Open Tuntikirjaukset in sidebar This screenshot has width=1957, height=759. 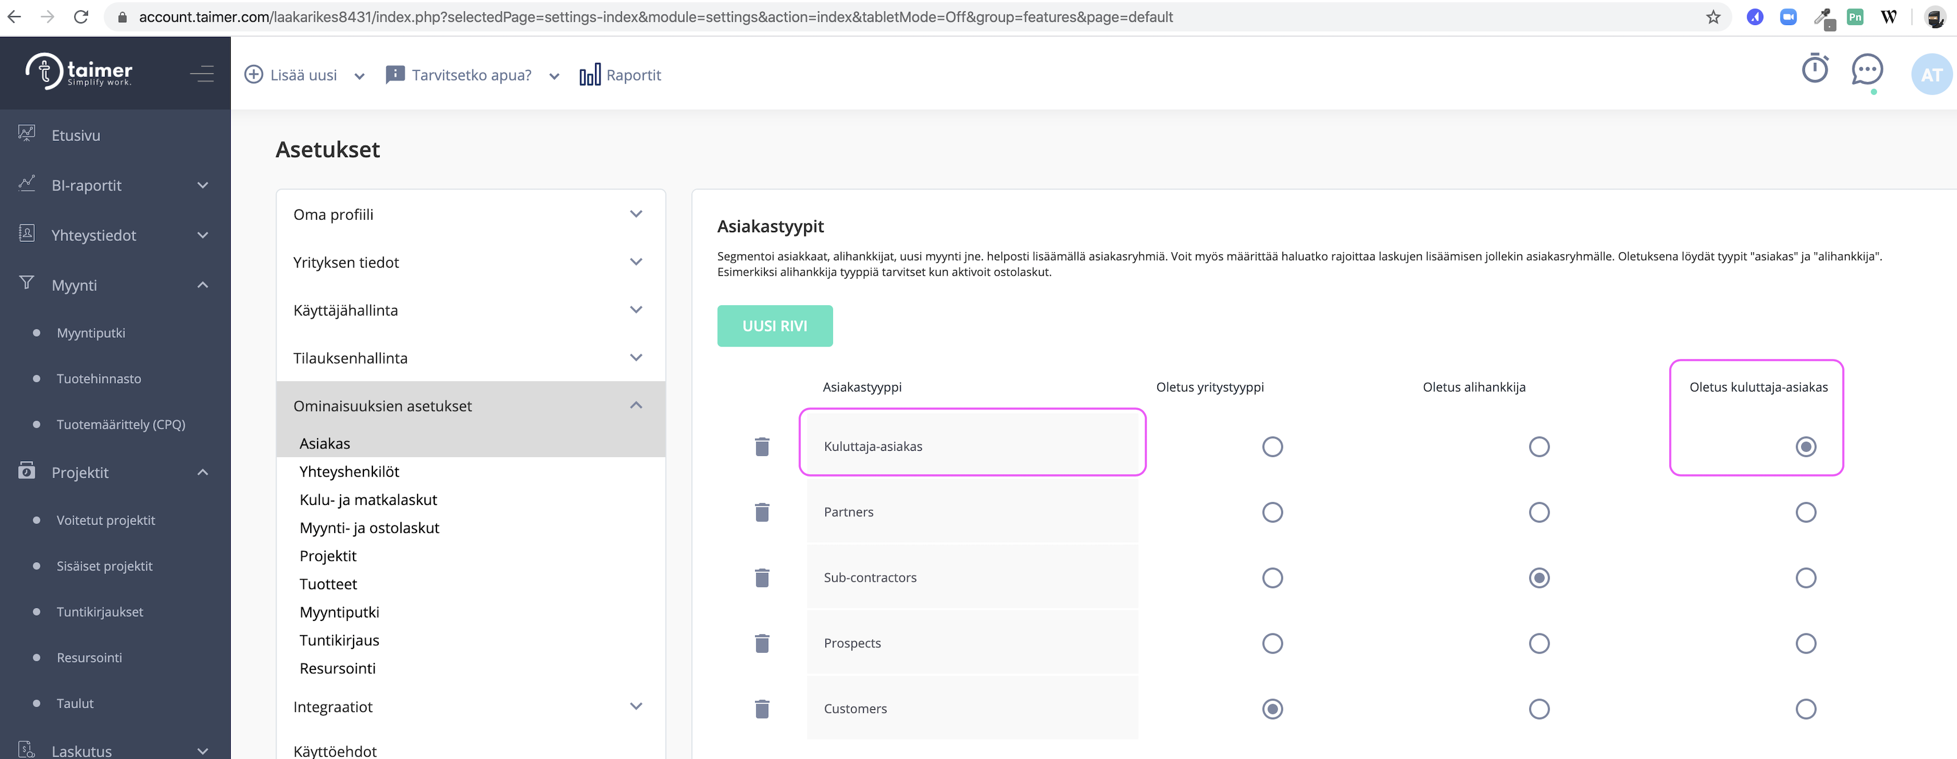tap(99, 611)
